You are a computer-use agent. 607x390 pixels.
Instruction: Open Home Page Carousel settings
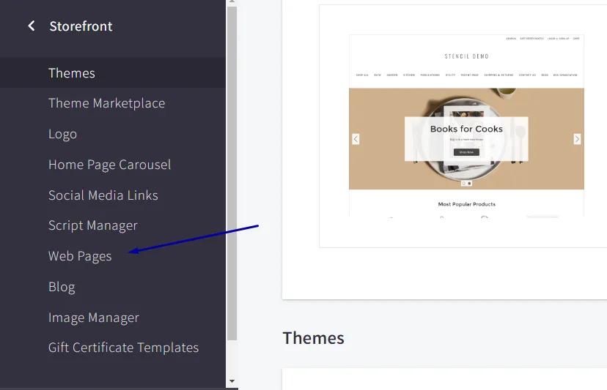point(109,165)
